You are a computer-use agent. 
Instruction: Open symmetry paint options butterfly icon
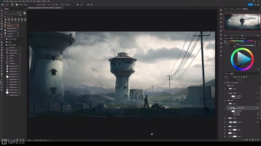(x=91, y=4)
